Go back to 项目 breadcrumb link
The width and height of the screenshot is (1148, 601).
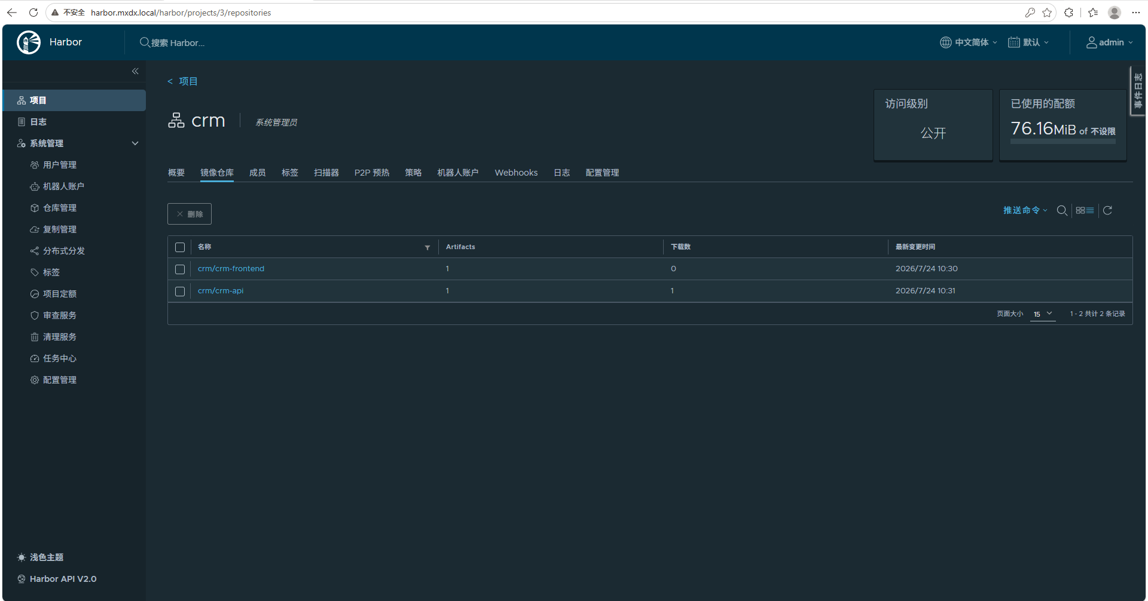click(188, 81)
